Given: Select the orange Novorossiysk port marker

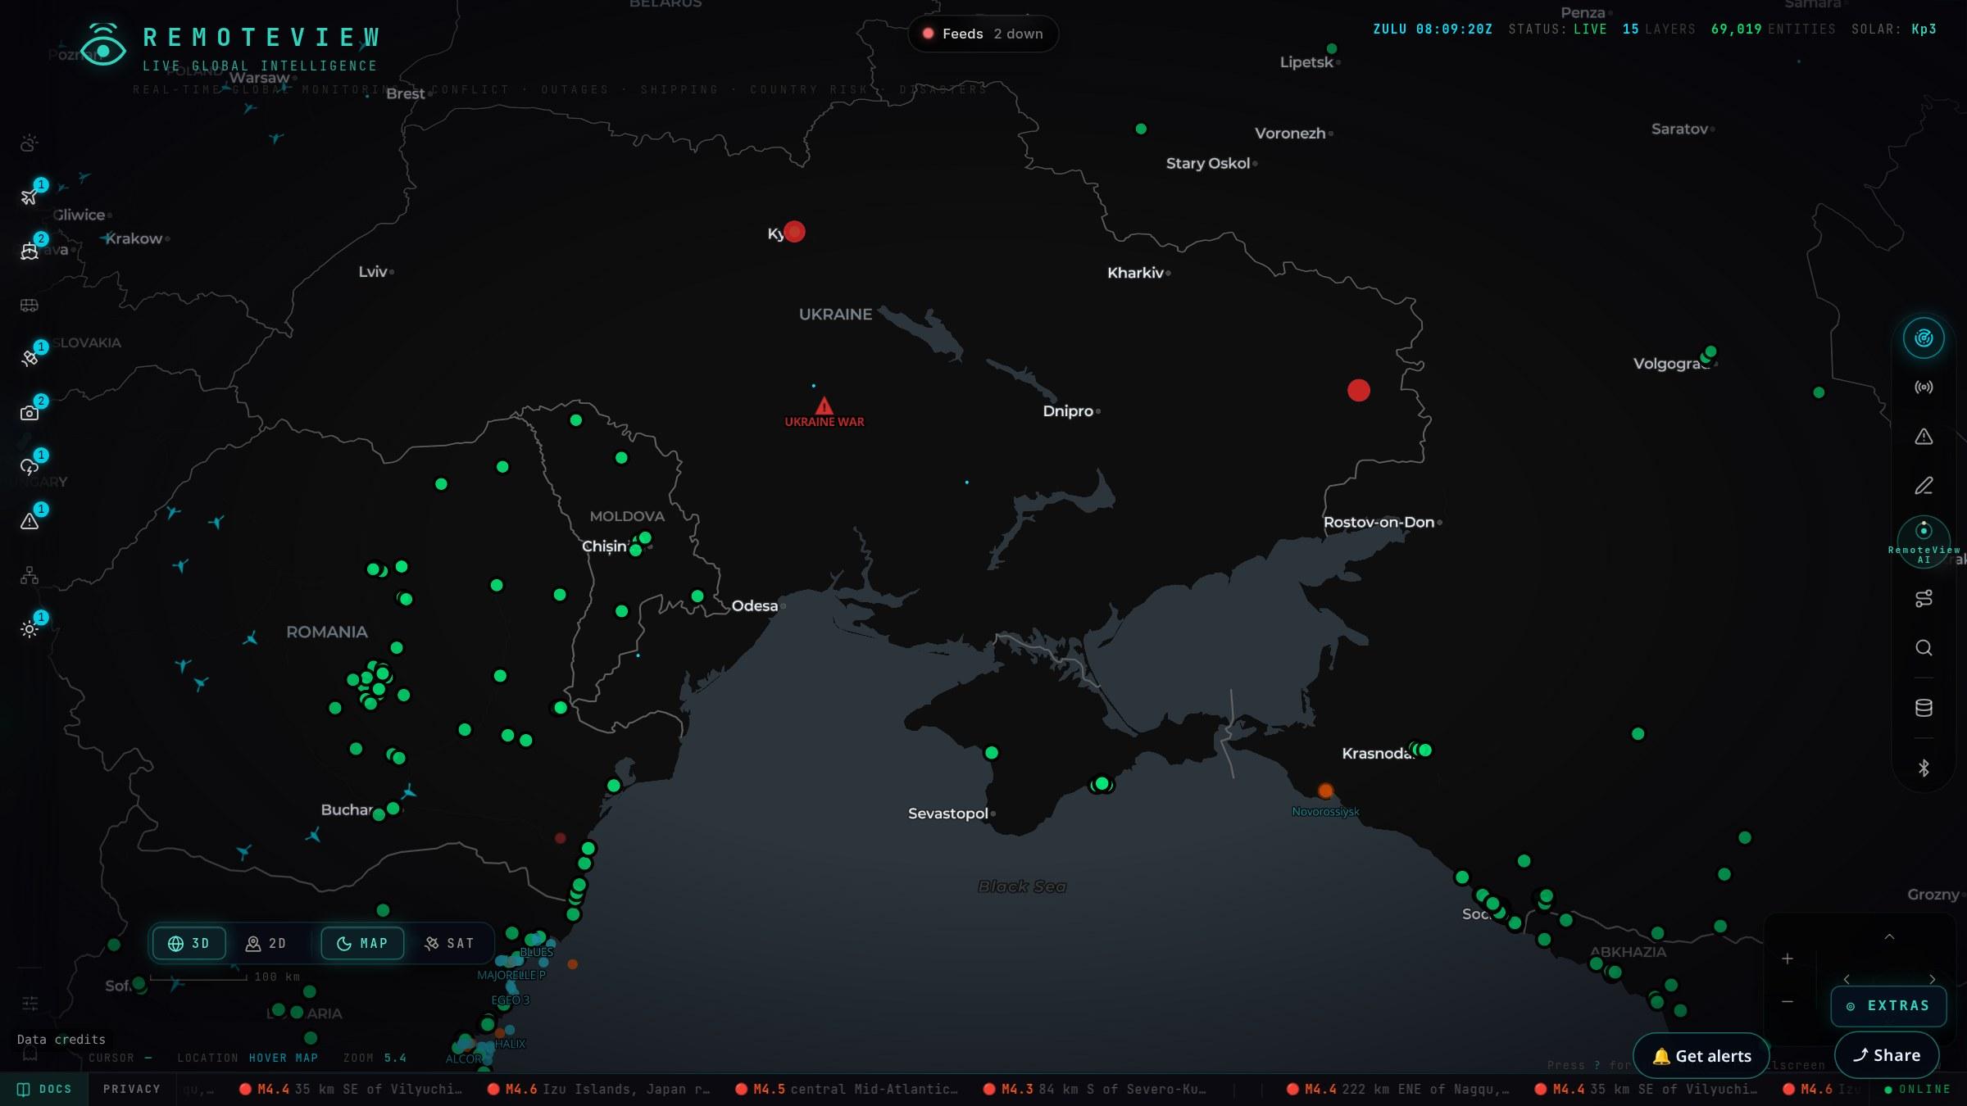Looking at the screenshot, I should coord(1325,791).
